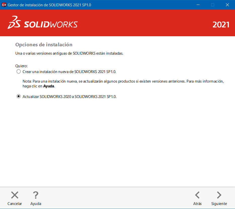Click the Cancelar X icon
235x209 pixels.
click(15, 195)
